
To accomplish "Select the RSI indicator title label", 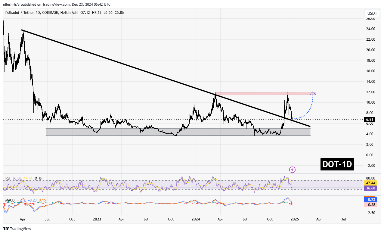I will [x=8, y=178].
